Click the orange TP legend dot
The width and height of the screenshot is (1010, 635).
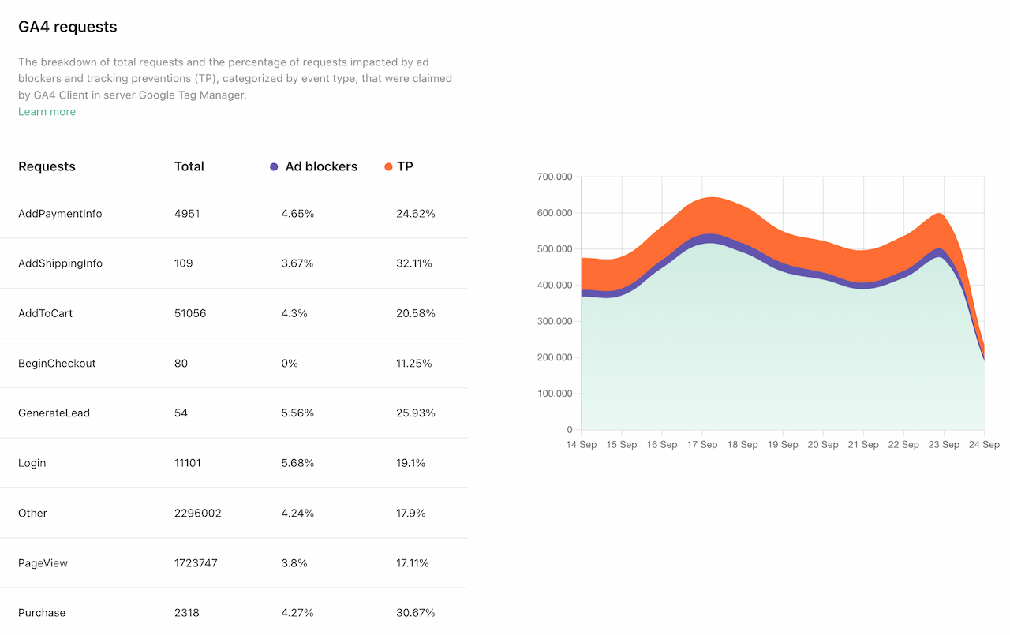(388, 167)
